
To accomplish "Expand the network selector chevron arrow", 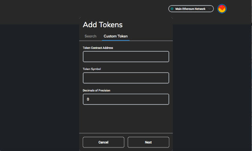I will (x=209, y=9).
